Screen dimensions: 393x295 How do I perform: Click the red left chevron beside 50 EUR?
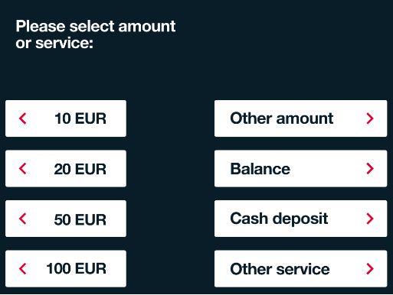(x=23, y=219)
